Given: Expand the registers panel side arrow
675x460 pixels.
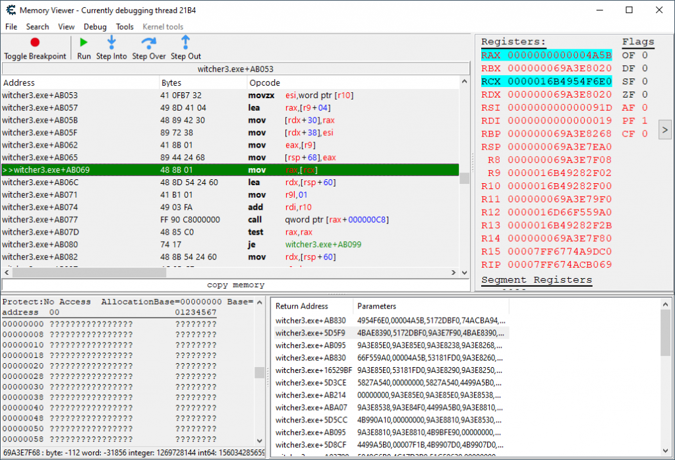Looking at the screenshot, I should click(664, 130).
